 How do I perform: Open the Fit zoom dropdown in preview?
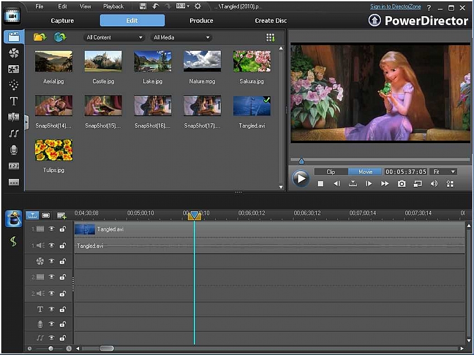(x=444, y=172)
